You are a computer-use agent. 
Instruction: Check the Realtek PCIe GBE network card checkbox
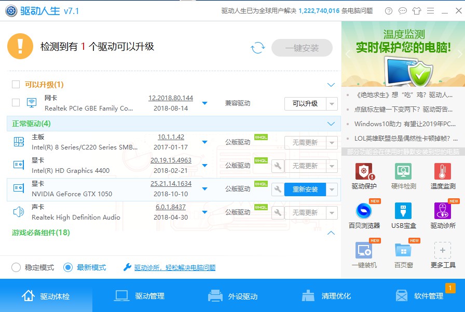click(x=16, y=103)
